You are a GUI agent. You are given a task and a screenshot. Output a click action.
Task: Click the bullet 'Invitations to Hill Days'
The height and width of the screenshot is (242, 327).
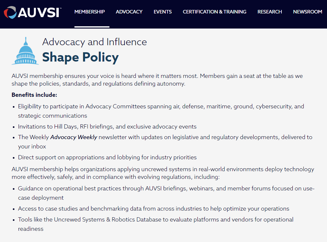[107, 127]
